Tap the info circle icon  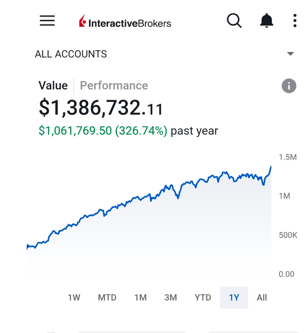(289, 86)
